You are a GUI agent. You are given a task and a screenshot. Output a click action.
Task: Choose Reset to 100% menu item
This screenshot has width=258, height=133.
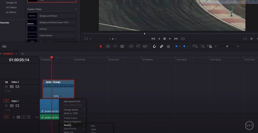point(71,113)
